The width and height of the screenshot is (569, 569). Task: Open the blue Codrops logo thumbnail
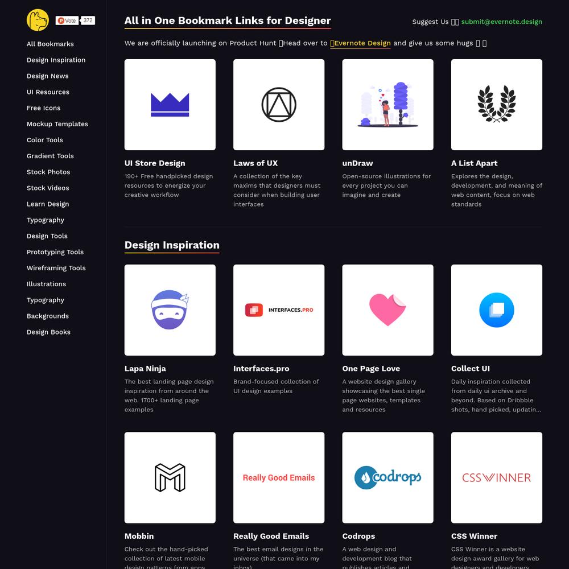[x=387, y=477]
